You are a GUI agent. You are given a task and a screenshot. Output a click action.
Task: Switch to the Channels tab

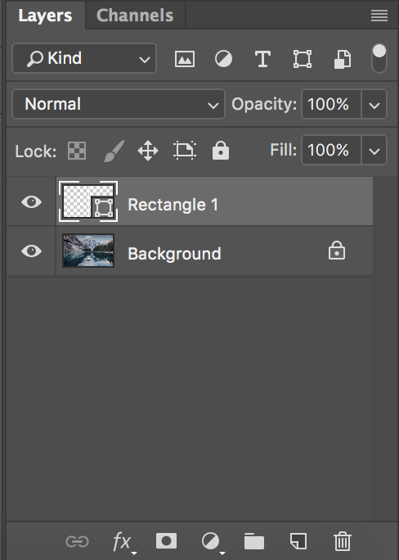pos(135,16)
